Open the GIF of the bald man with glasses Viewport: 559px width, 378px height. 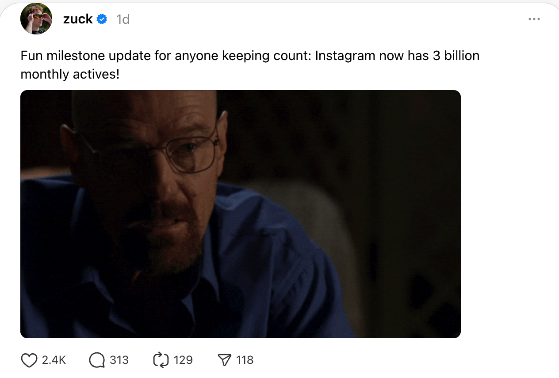tap(241, 214)
